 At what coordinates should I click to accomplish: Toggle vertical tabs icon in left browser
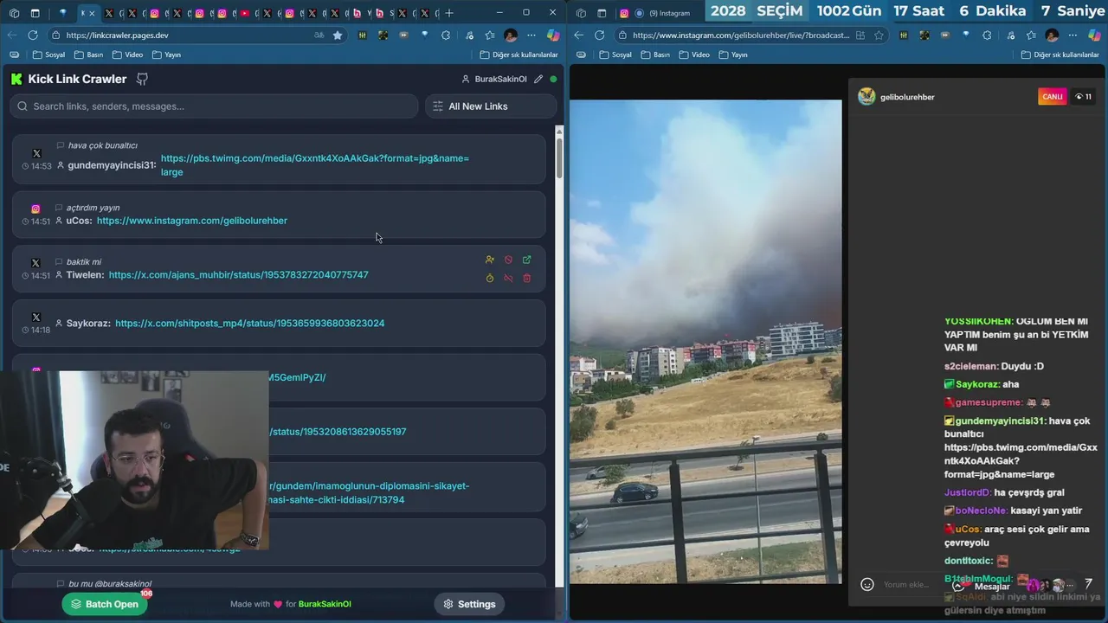tap(35, 13)
